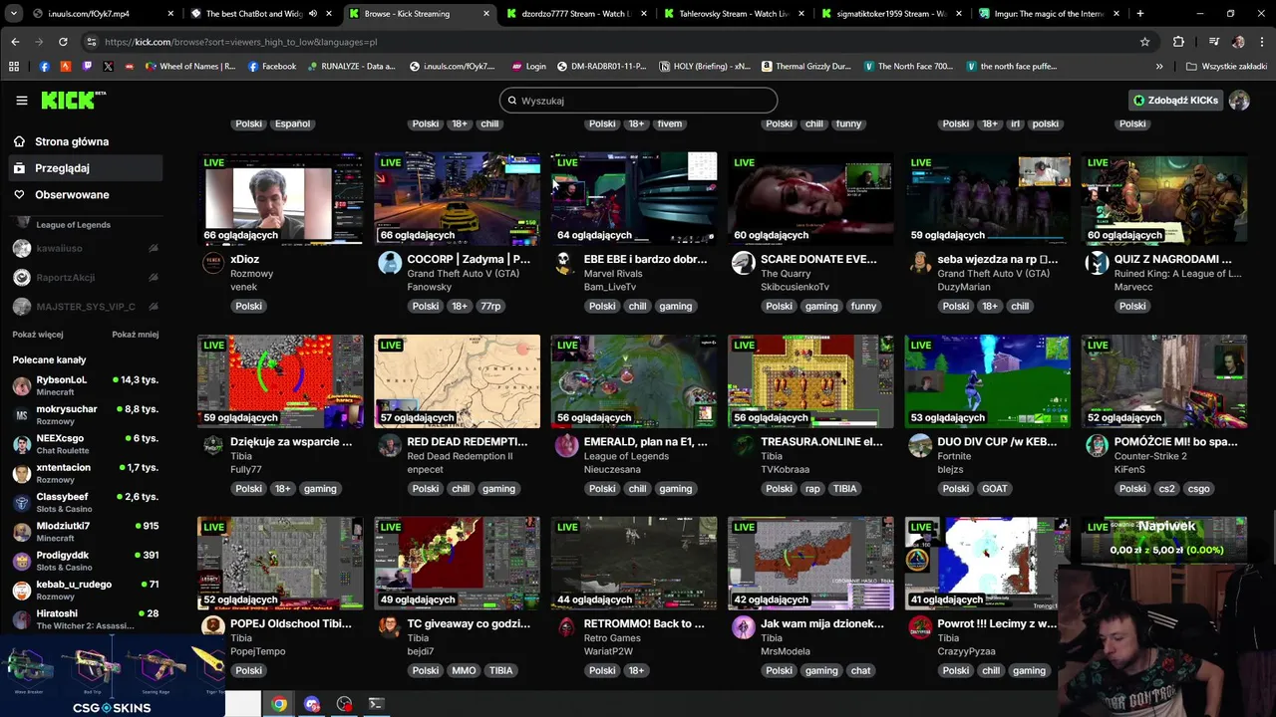Click the rap tag under TREASURA.ONLINE

(812, 488)
